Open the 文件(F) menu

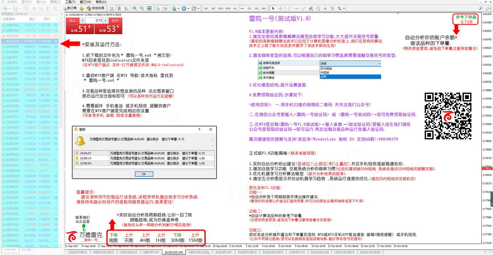pyautogui.click(x=12, y=2)
